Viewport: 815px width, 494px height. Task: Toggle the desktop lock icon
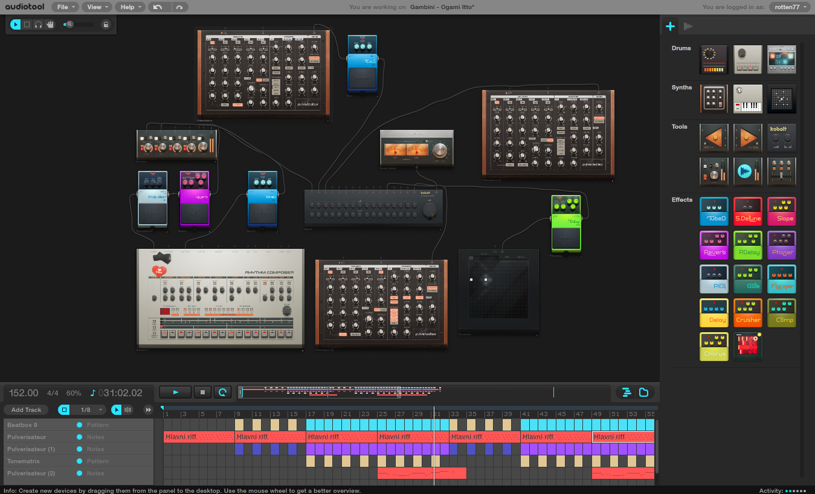pyautogui.click(x=106, y=25)
